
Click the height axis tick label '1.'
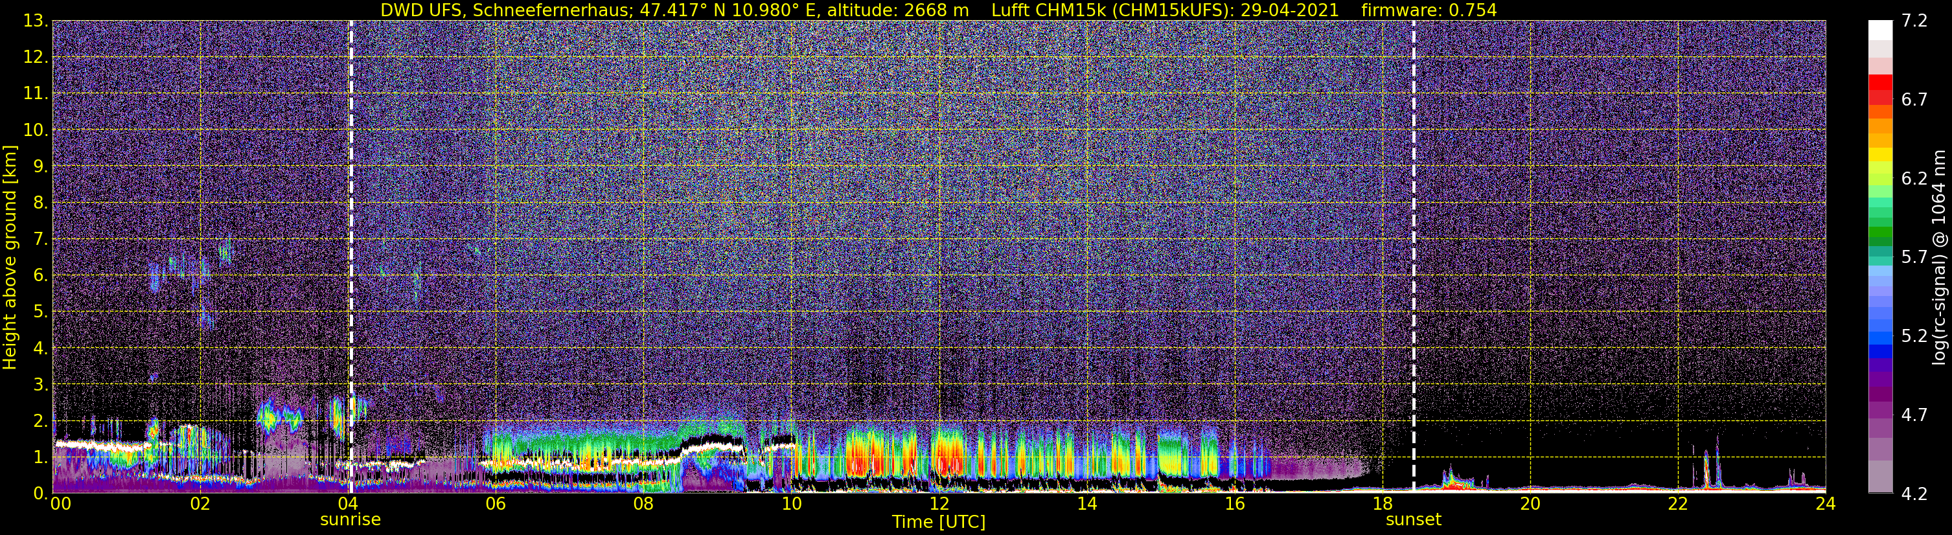coord(40,458)
